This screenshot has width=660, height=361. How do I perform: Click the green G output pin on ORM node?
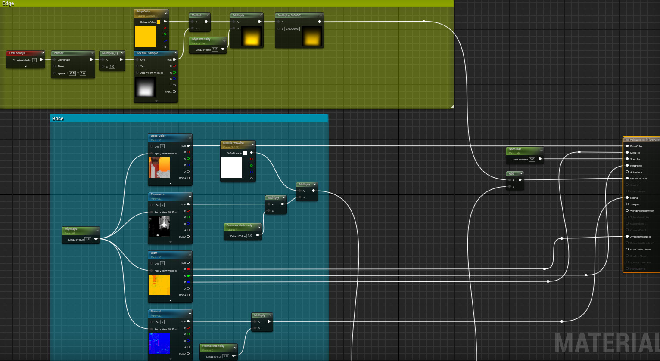click(x=188, y=276)
